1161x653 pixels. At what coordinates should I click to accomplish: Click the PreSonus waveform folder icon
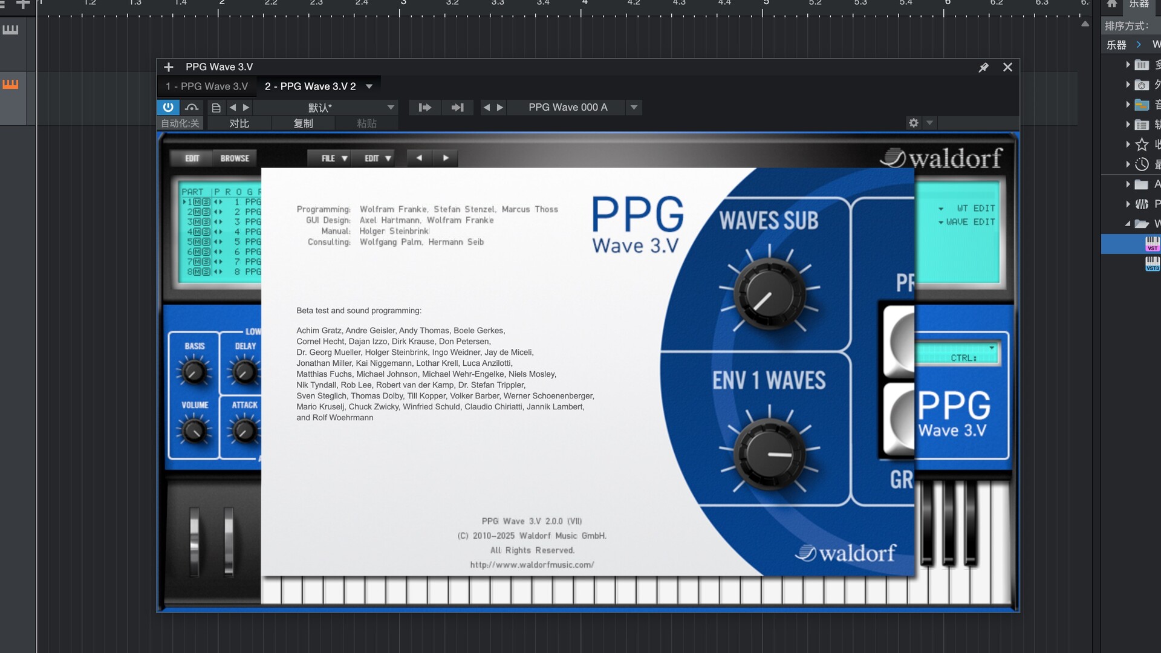1142,204
